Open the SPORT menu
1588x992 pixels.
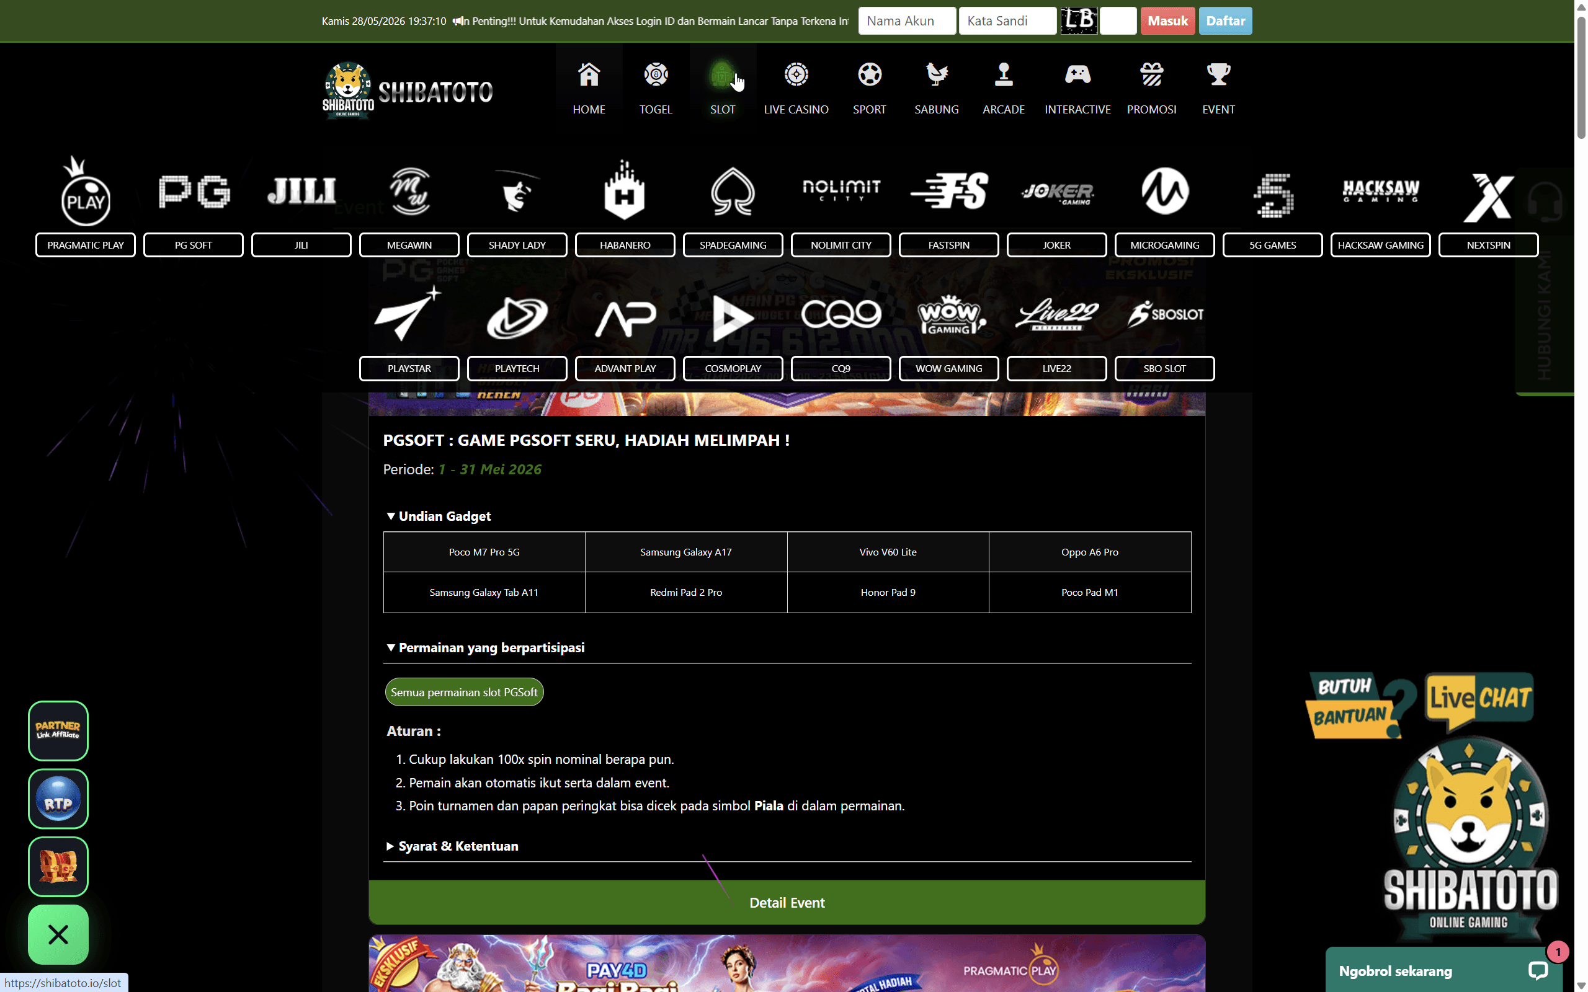(x=870, y=89)
